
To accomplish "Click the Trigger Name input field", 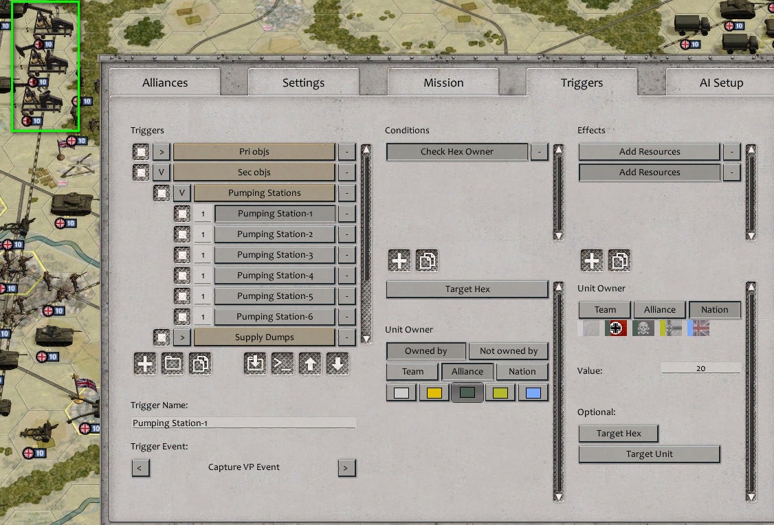I will click(243, 423).
